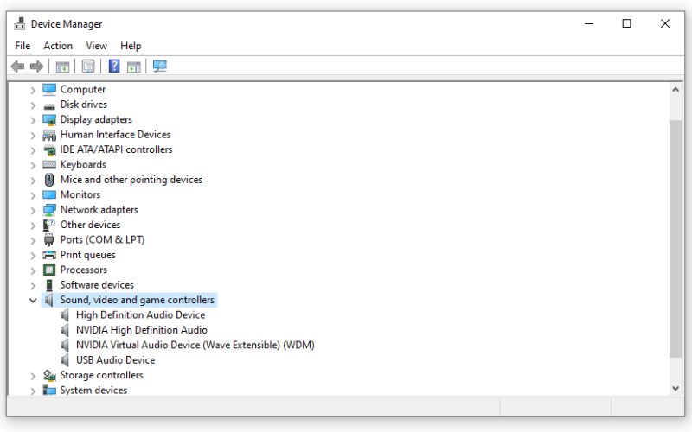Click the blue Help toolbar icon

point(114,67)
